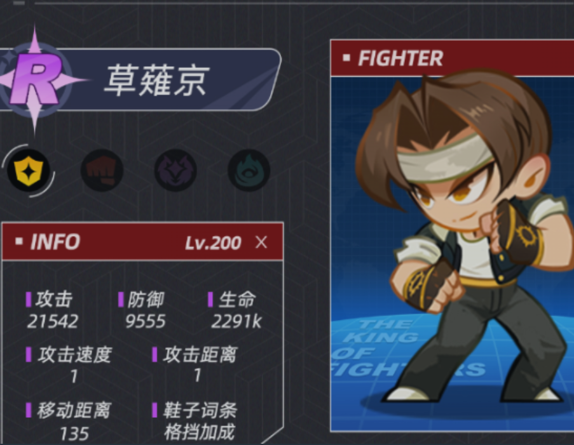Viewport: 574px width, 445px height.
Task: Select the 生命 stat value 2291k
Action: 236,321
